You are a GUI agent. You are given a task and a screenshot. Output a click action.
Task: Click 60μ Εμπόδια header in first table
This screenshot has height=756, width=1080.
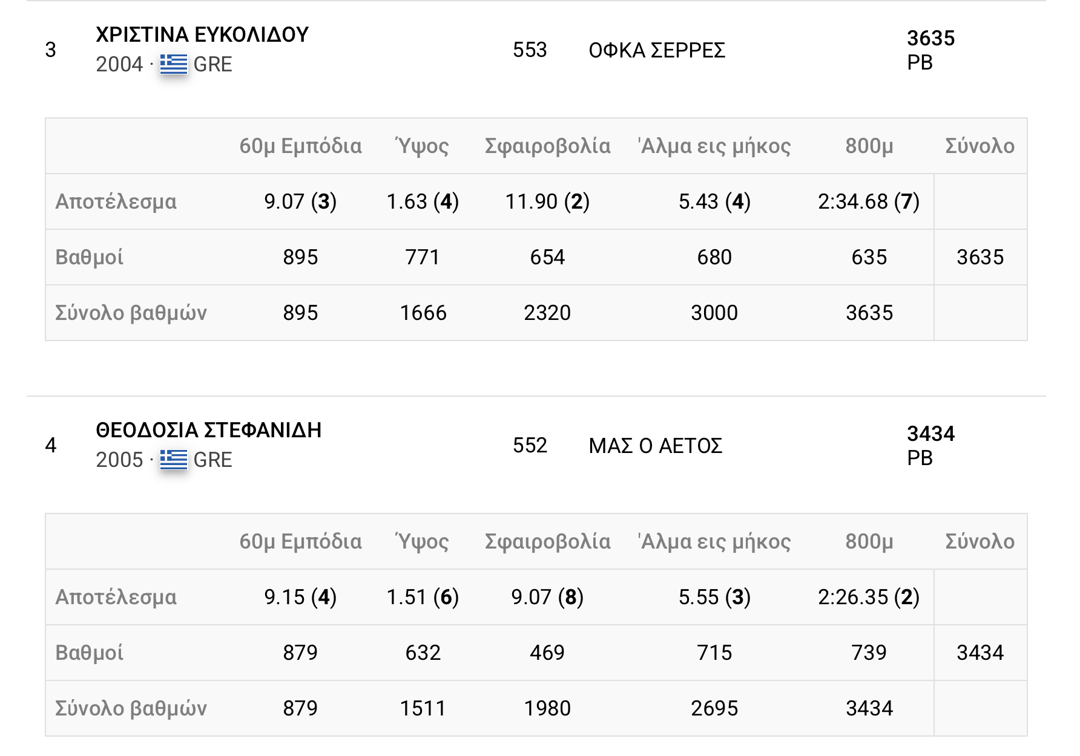click(x=300, y=146)
